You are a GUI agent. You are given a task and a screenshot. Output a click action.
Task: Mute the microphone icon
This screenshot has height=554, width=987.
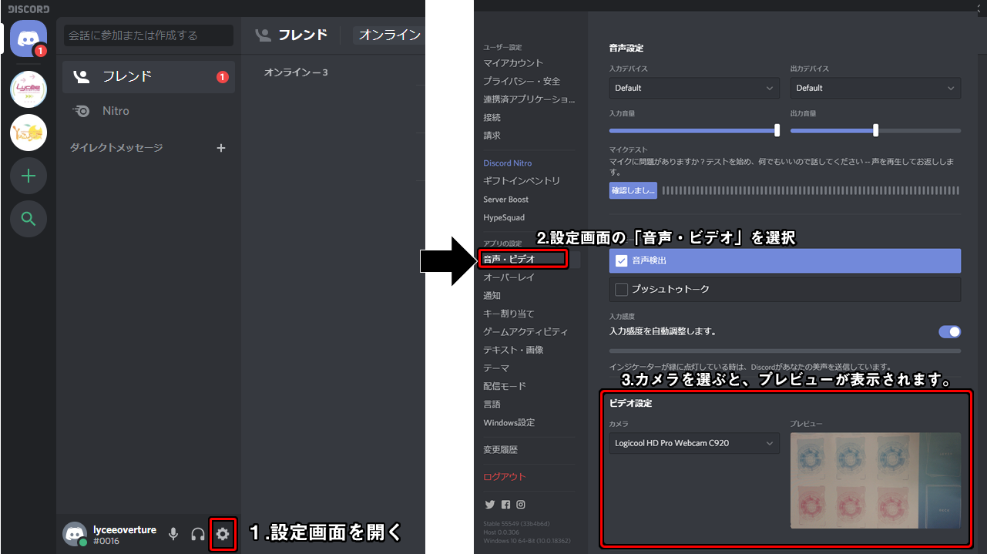point(173,533)
